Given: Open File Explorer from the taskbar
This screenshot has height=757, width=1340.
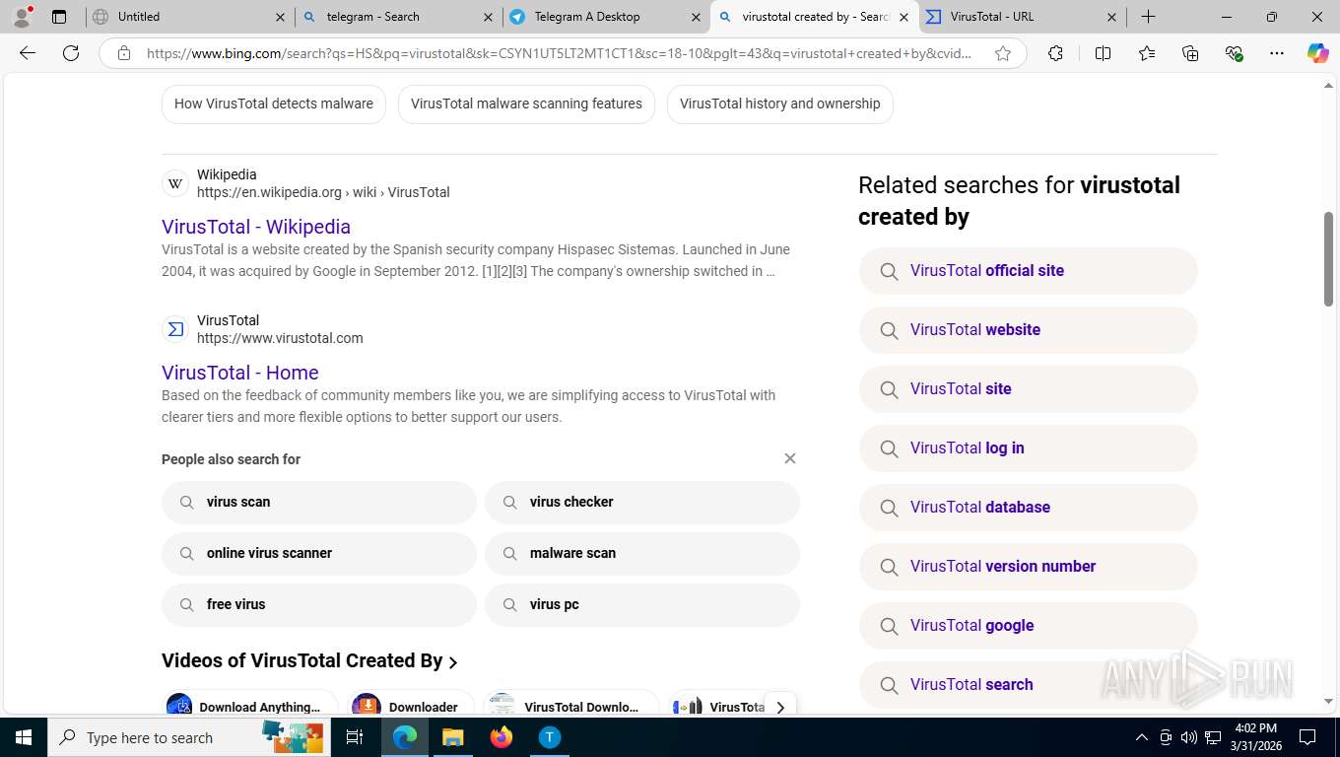Looking at the screenshot, I should click(452, 737).
